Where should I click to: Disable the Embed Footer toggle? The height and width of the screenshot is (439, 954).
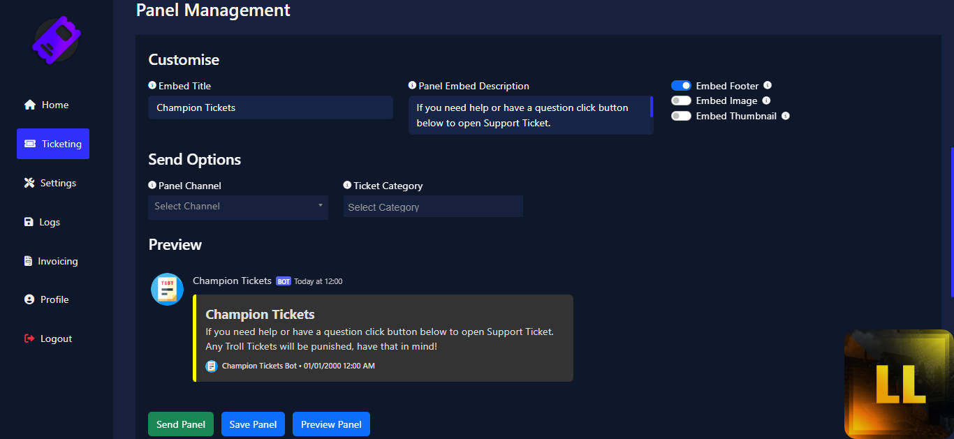681,86
